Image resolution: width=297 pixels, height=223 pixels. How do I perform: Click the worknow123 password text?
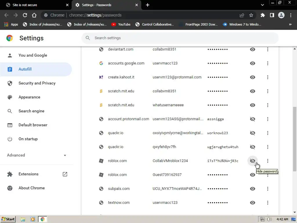tap(218, 133)
